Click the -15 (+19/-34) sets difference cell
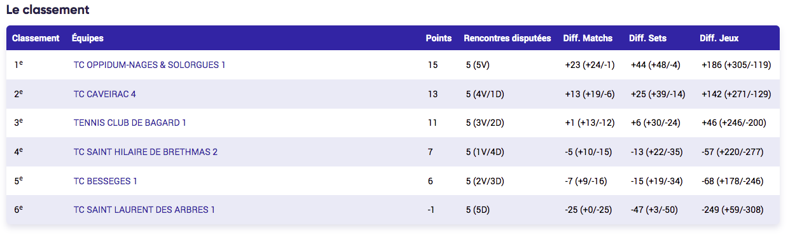Viewport: 788px width, 237px height. (657, 181)
